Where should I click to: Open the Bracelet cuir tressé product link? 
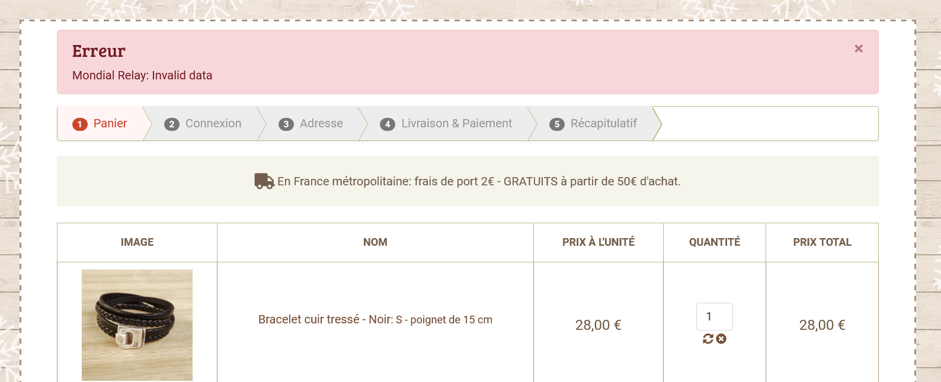(x=375, y=320)
